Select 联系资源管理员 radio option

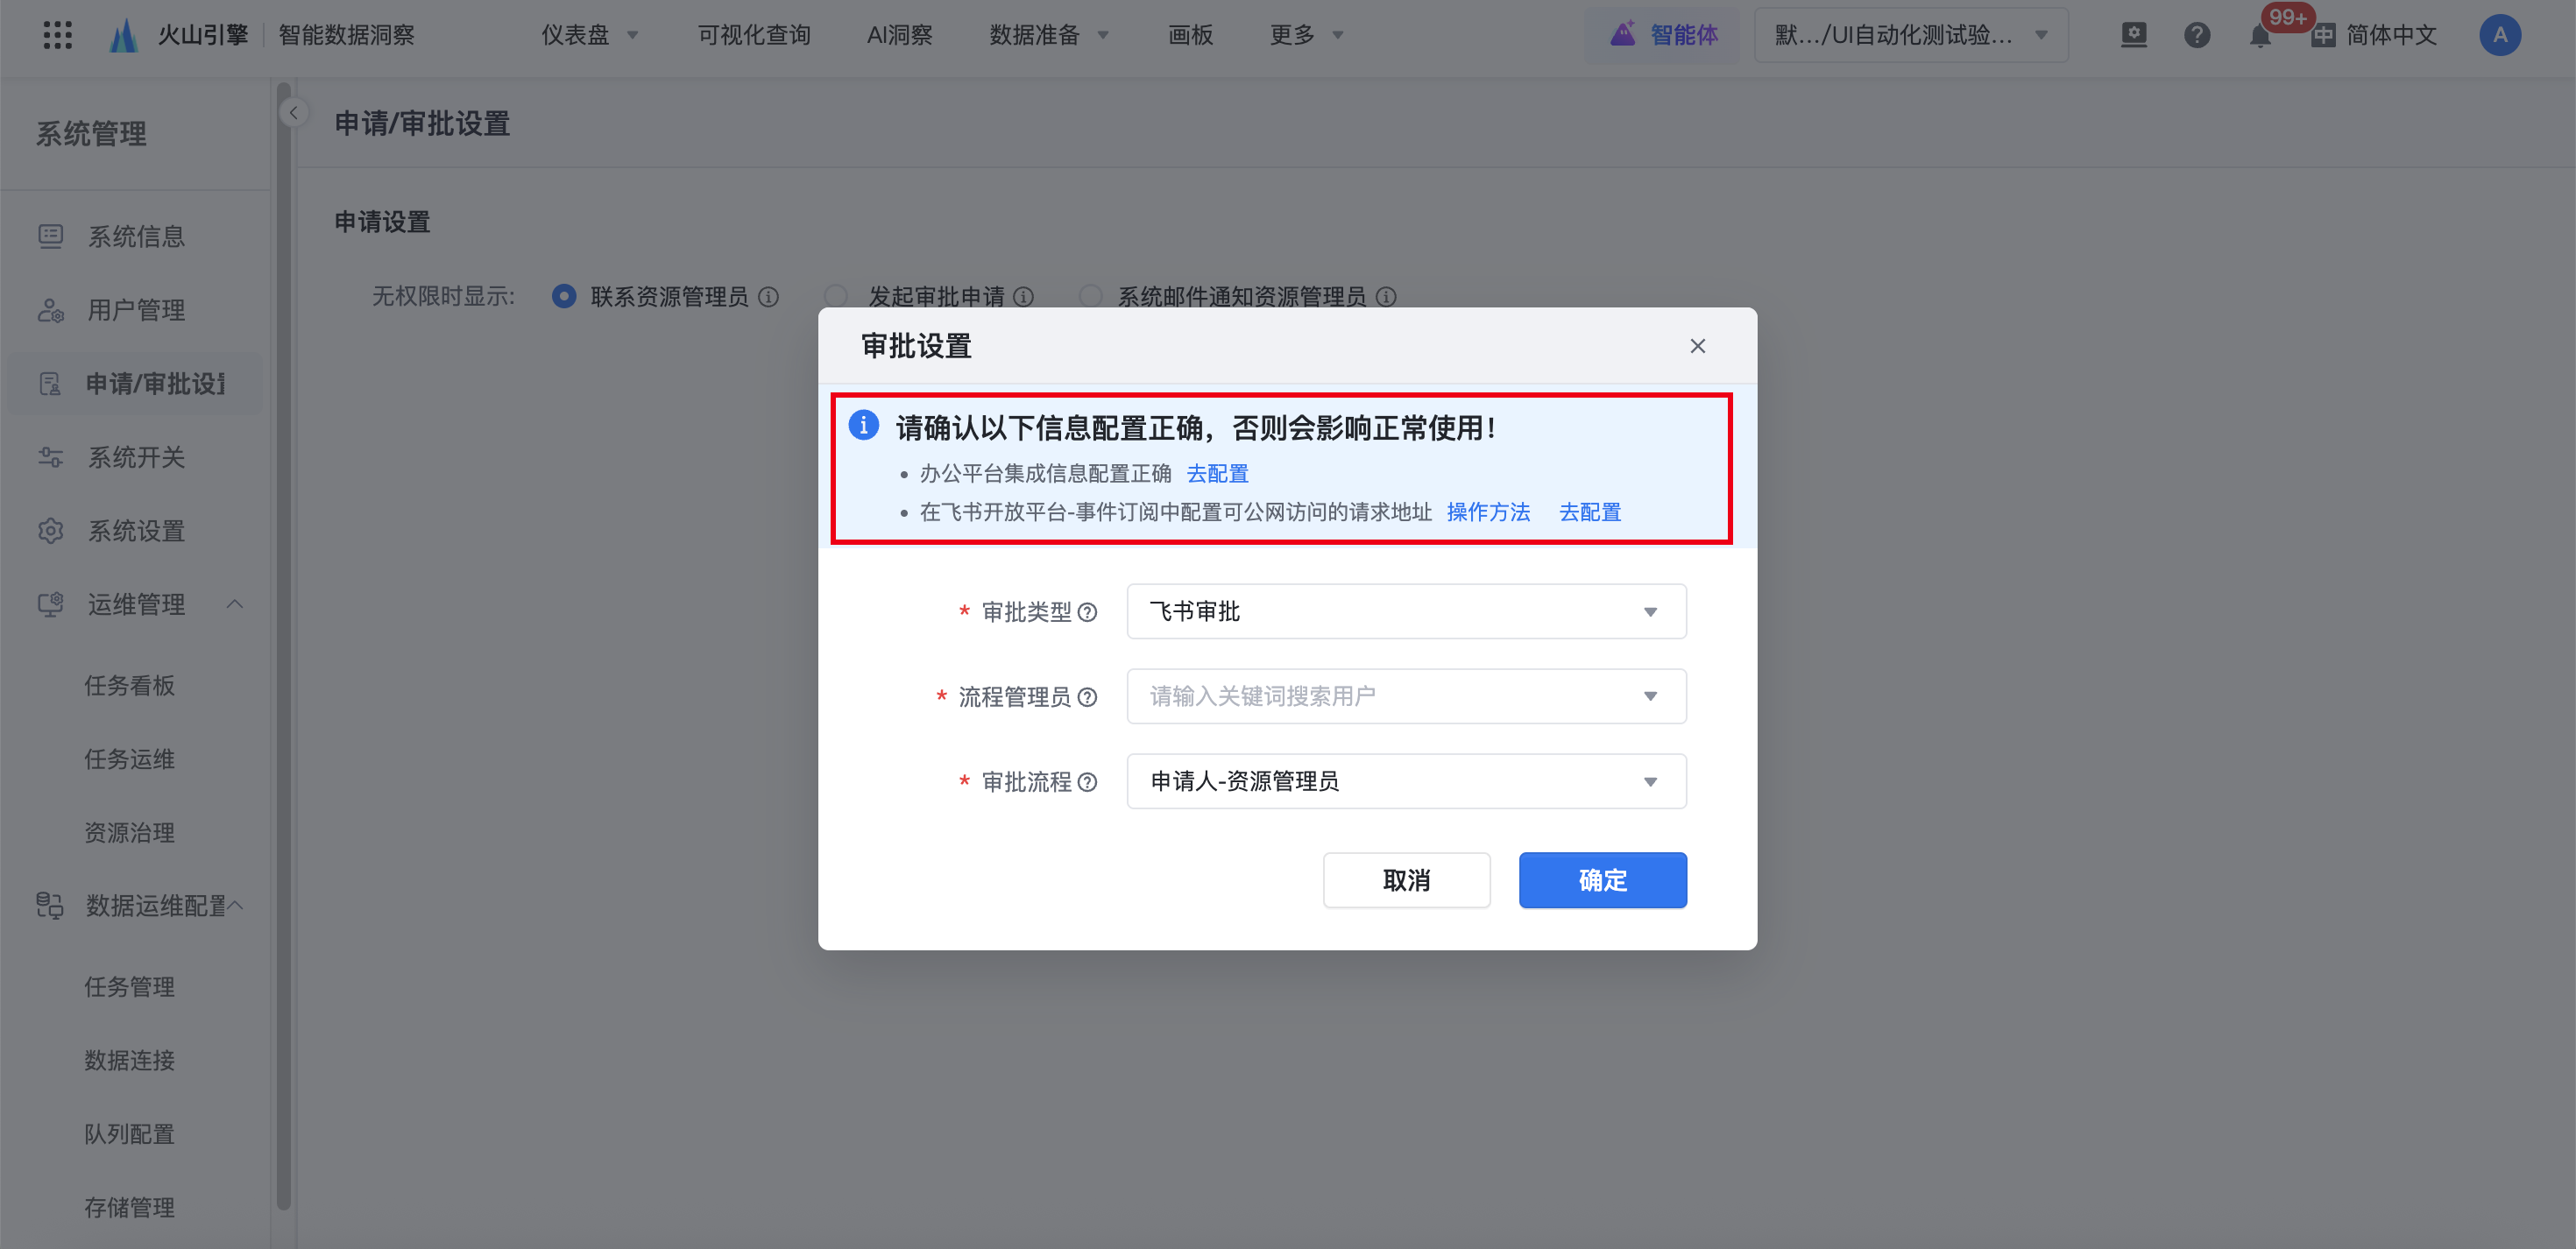click(x=564, y=297)
